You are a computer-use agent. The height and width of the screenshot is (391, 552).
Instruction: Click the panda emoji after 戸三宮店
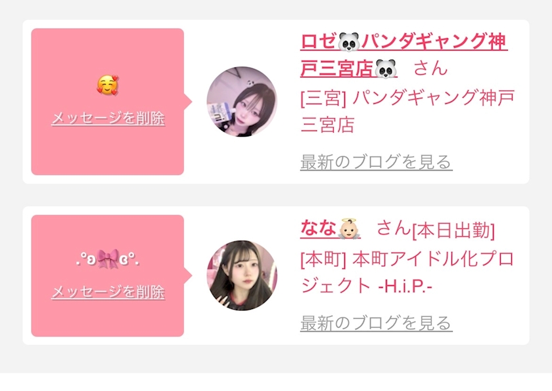(386, 69)
